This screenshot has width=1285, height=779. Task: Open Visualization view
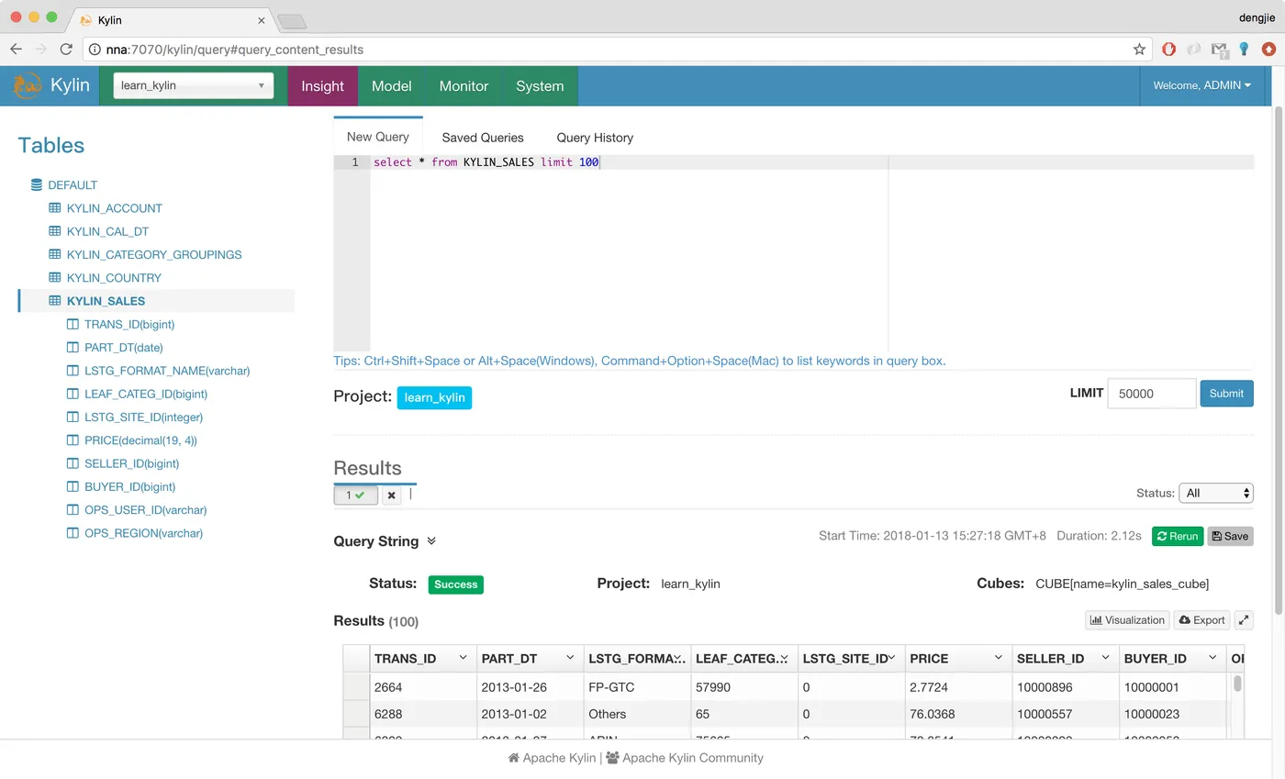[x=1127, y=620]
